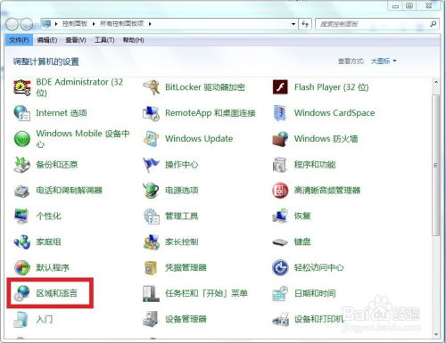The width and height of the screenshot is (446, 343).
Task: Open 高清晰音频管理器 icon
Action: pos(280,191)
